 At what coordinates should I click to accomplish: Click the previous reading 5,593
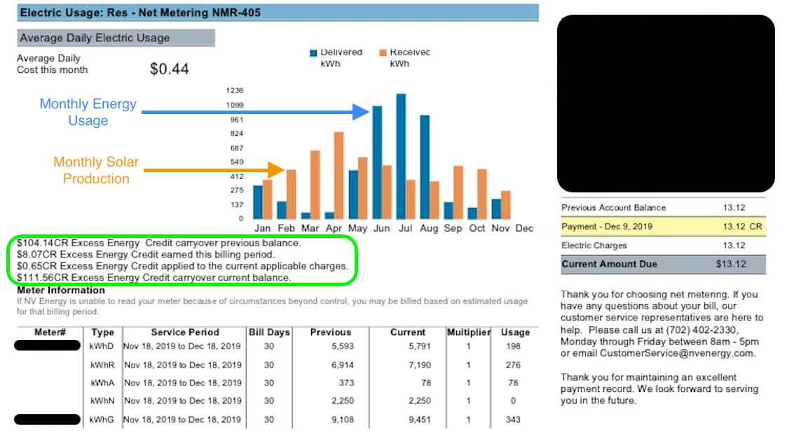[343, 346]
